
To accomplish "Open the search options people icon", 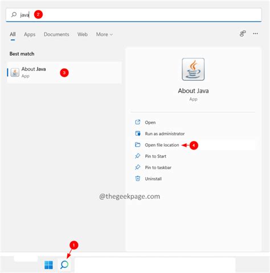I will point(243,34).
